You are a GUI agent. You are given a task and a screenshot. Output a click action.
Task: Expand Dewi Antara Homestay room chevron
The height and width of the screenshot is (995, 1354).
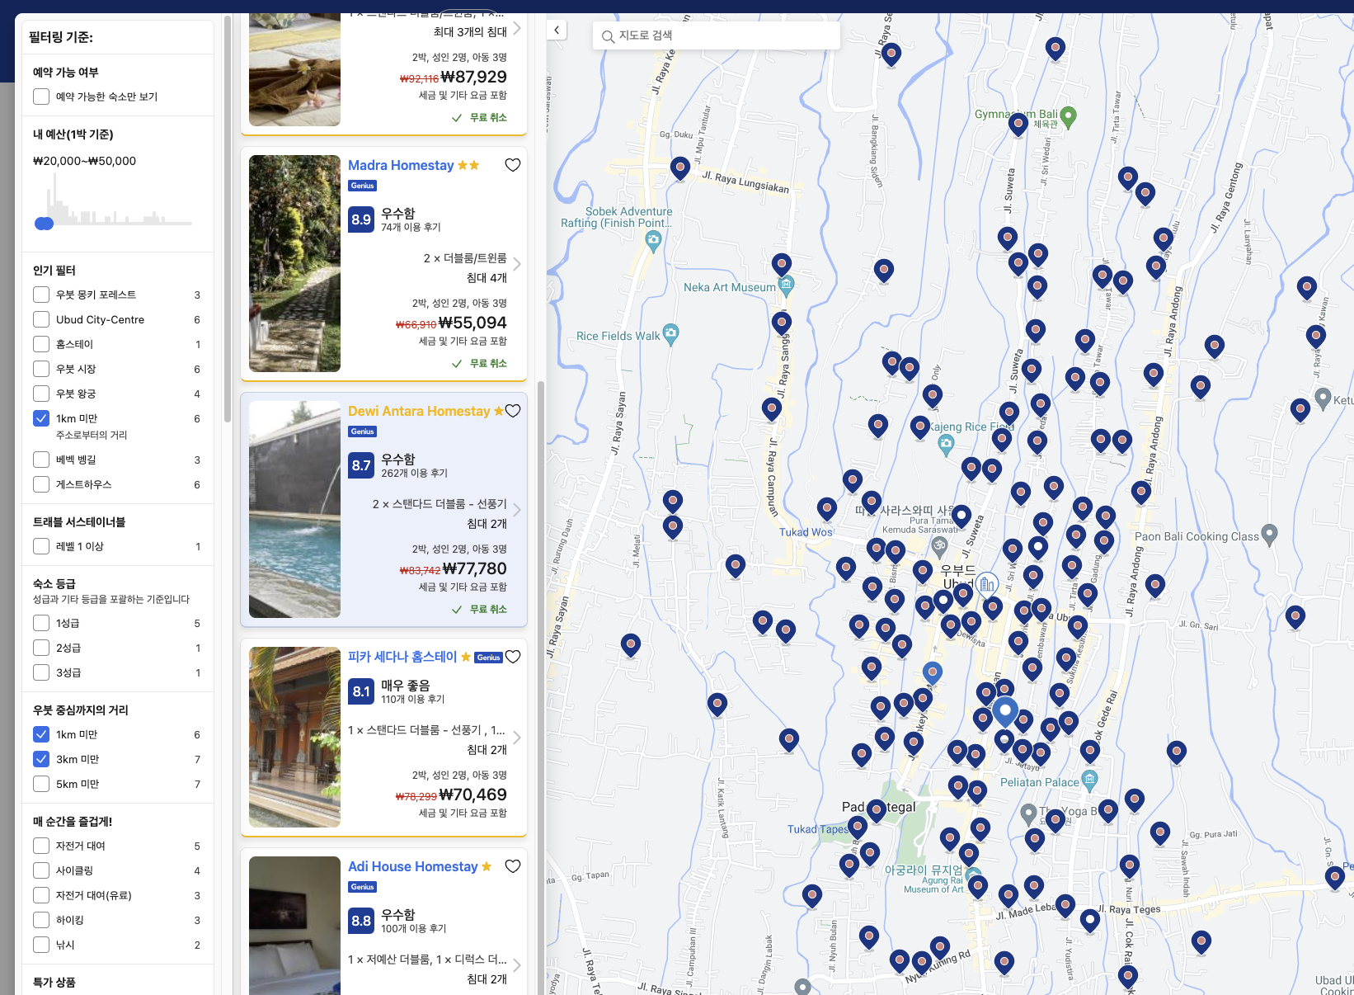[517, 510]
